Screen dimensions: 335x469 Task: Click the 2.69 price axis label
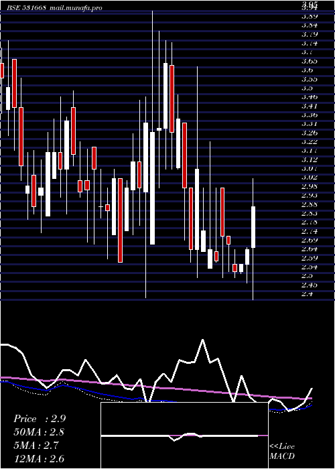(310, 240)
